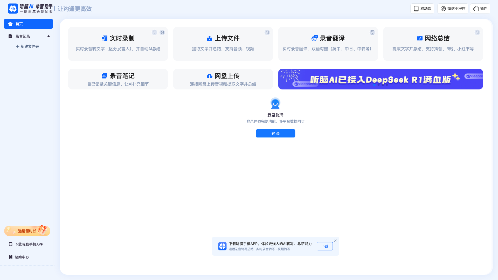
Task: Open the settings gear on 实时录制
Action: coord(162,32)
